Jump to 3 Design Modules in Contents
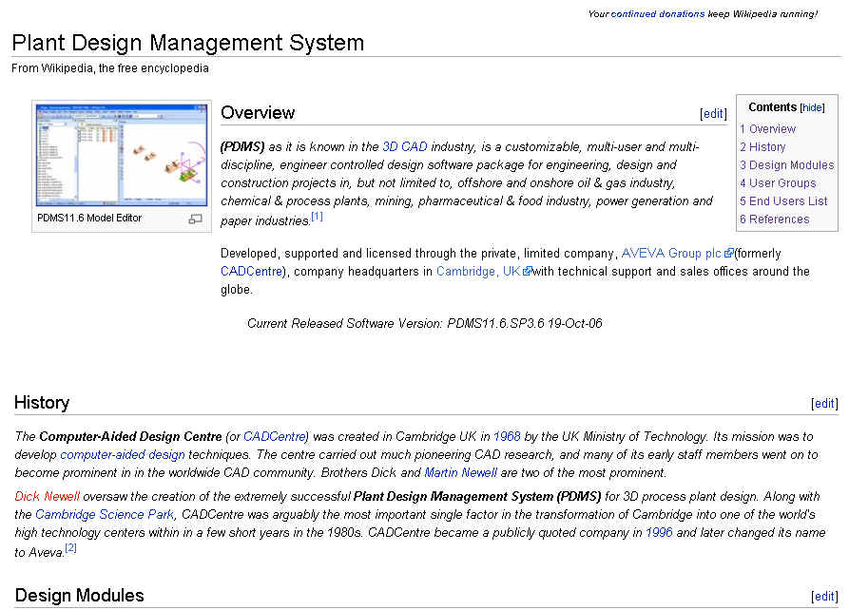The width and height of the screenshot is (849, 610). coord(787,165)
